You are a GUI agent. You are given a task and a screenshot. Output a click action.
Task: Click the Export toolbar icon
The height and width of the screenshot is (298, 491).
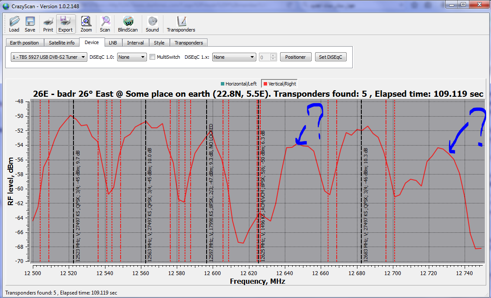coord(66,22)
